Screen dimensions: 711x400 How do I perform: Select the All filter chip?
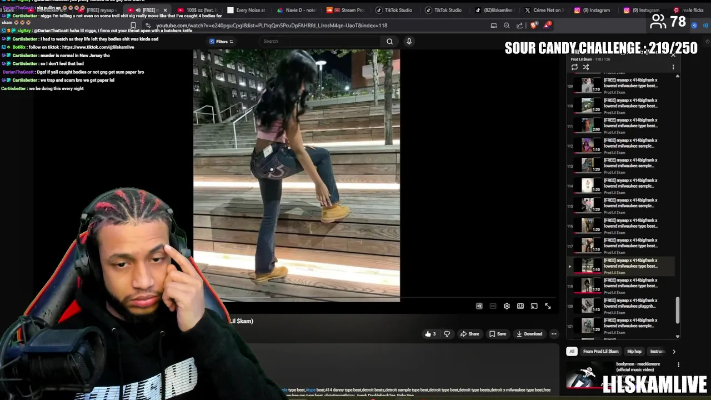point(572,351)
